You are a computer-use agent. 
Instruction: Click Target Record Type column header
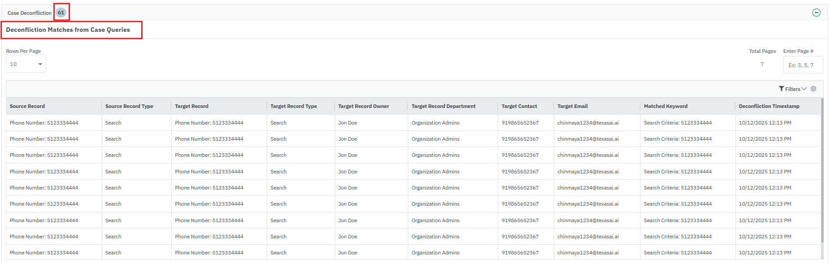294,106
